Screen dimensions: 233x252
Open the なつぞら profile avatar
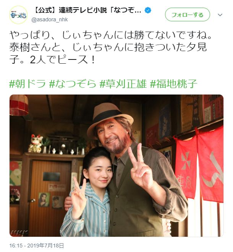coord(18,15)
